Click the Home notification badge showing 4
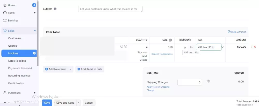This screenshot has height=106, width=259. pyautogui.click(x=34, y=5)
